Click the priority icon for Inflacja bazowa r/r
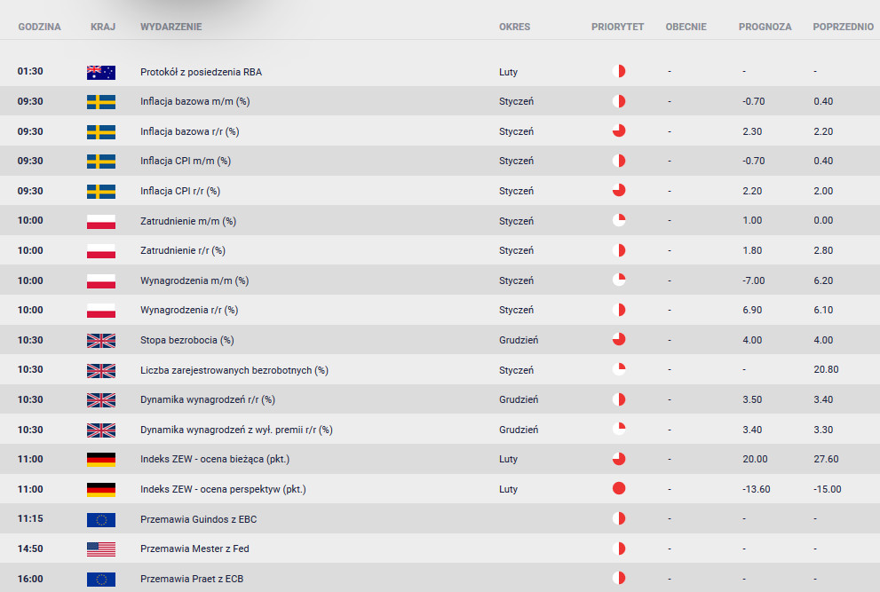 tap(618, 130)
